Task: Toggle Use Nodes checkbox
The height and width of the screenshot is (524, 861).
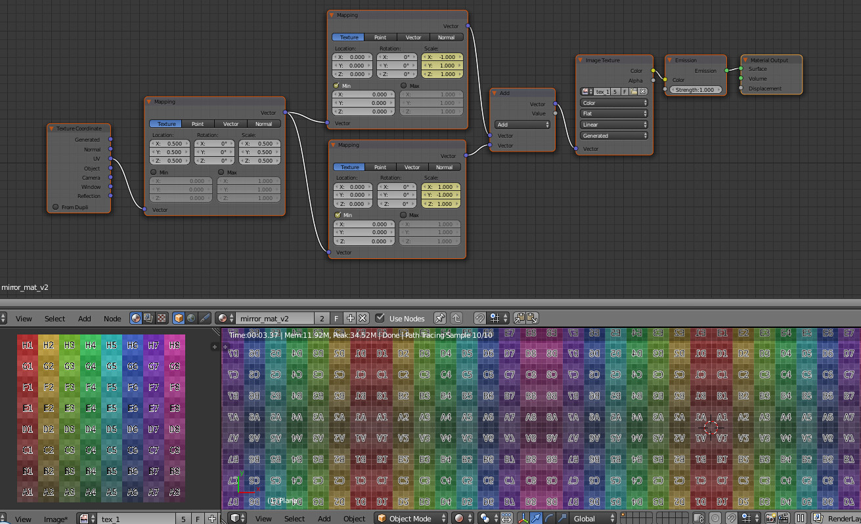Action: click(380, 318)
